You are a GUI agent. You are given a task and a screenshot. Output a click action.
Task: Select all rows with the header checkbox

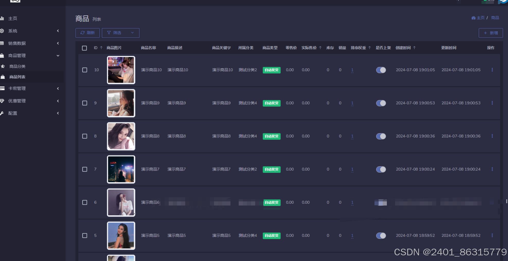pos(84,48)
